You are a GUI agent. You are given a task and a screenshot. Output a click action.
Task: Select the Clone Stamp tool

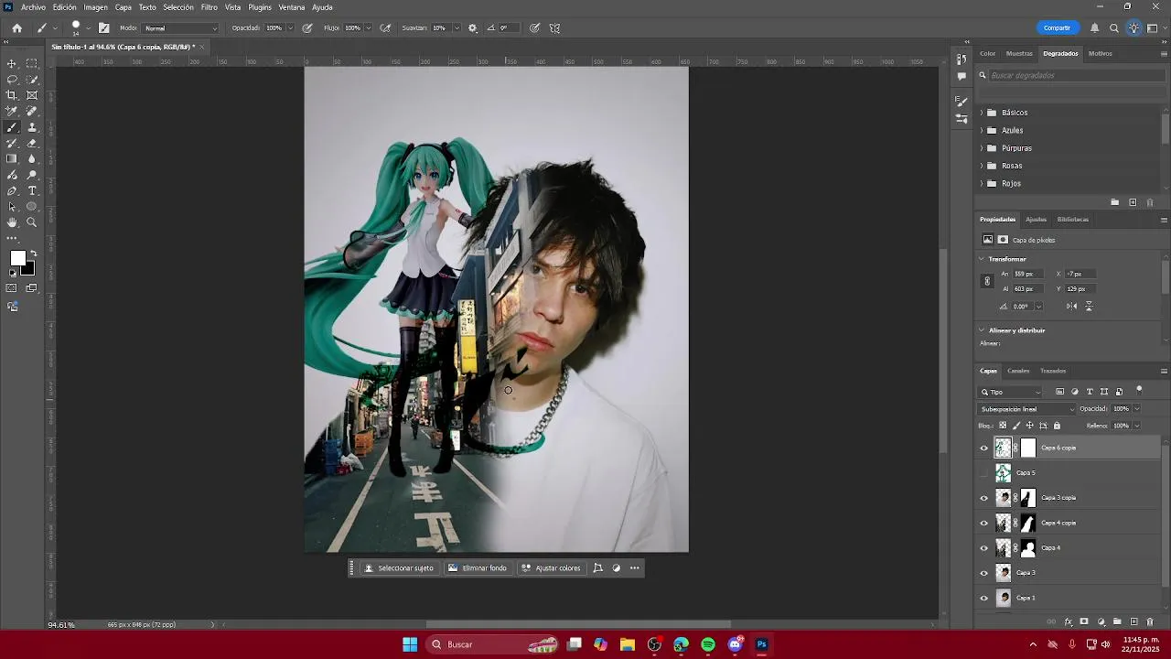32,127
